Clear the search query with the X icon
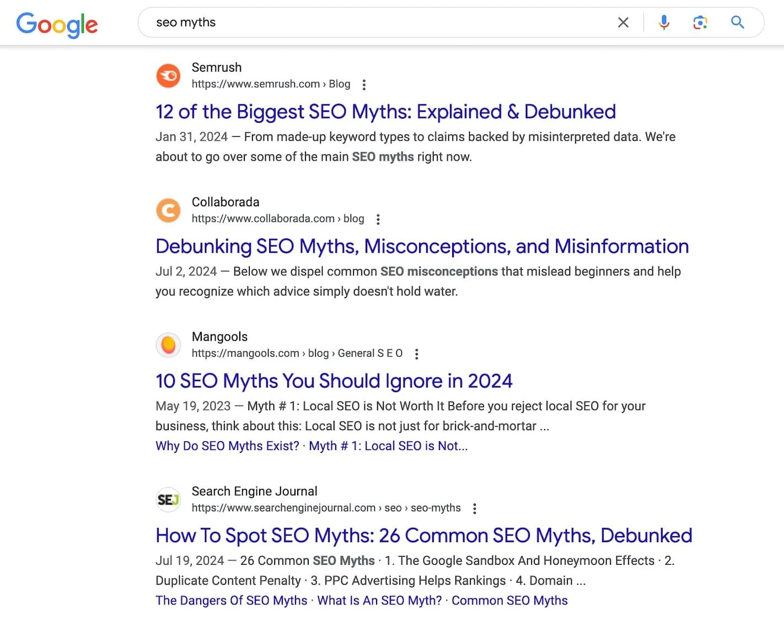 [x=623, y=22]
